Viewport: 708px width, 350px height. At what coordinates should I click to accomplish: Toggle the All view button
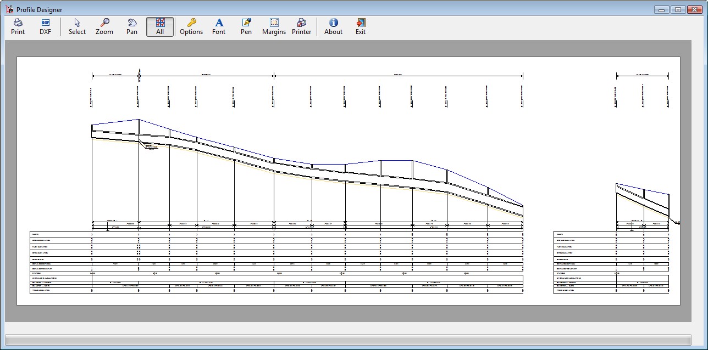(x=160, y=26)
